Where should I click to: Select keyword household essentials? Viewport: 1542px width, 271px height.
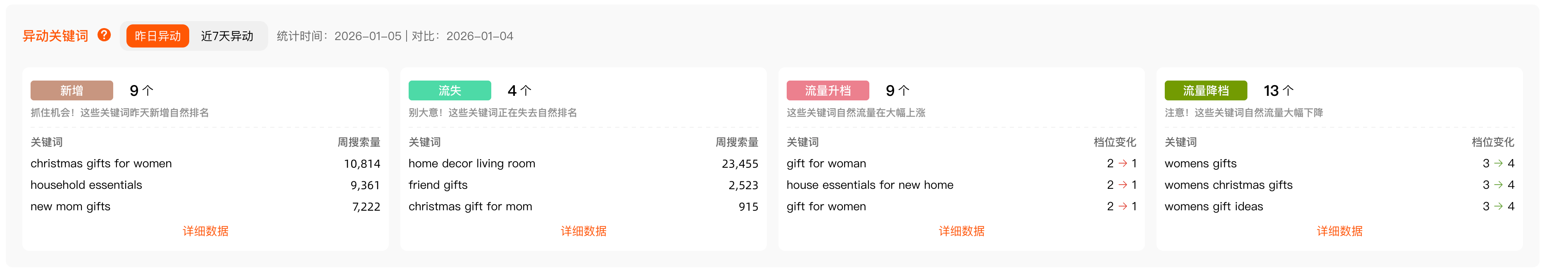click(86, 185)
